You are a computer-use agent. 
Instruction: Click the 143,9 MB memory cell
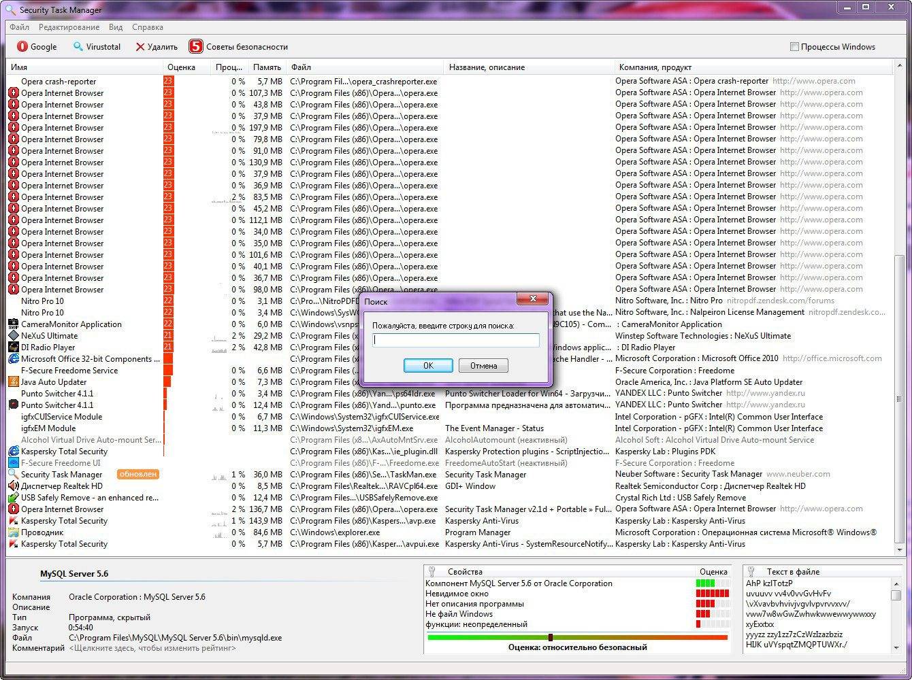point(265,520)
